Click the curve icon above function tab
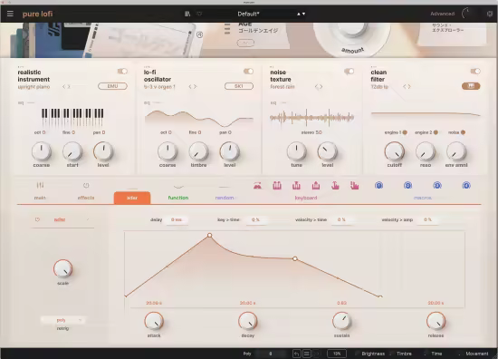Screen dimensions: 498x359 [x=178, y=187]
